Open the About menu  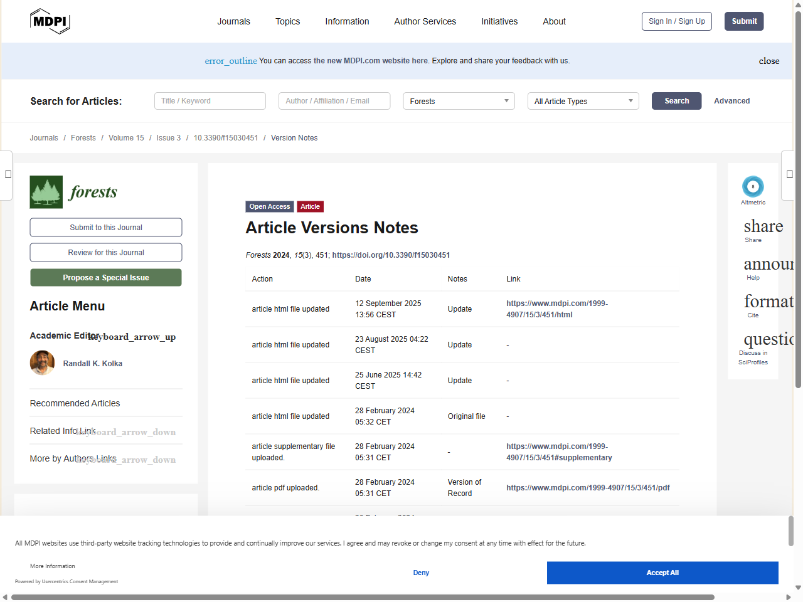point(554,21)
